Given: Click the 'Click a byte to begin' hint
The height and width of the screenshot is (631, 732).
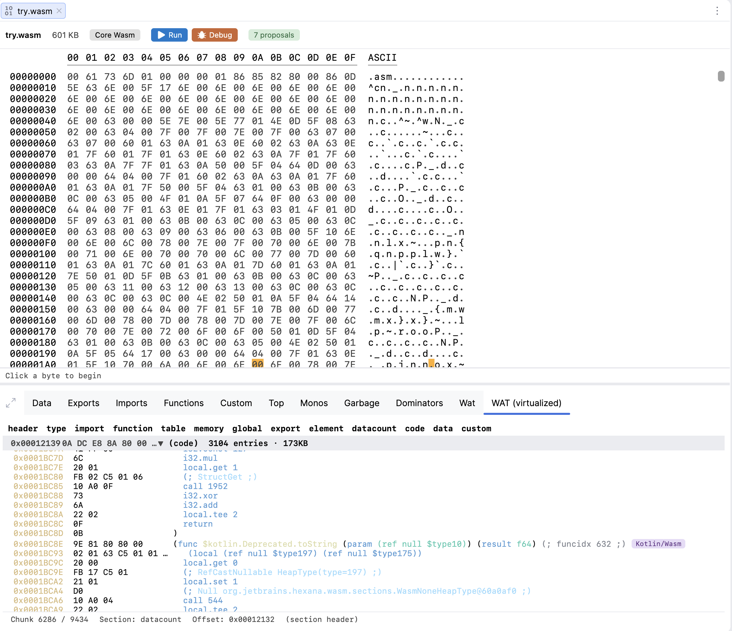Looking at the screenshot, I should [x=53, y=376].
